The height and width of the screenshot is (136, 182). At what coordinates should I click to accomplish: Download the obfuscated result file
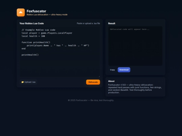coord(124,70)
